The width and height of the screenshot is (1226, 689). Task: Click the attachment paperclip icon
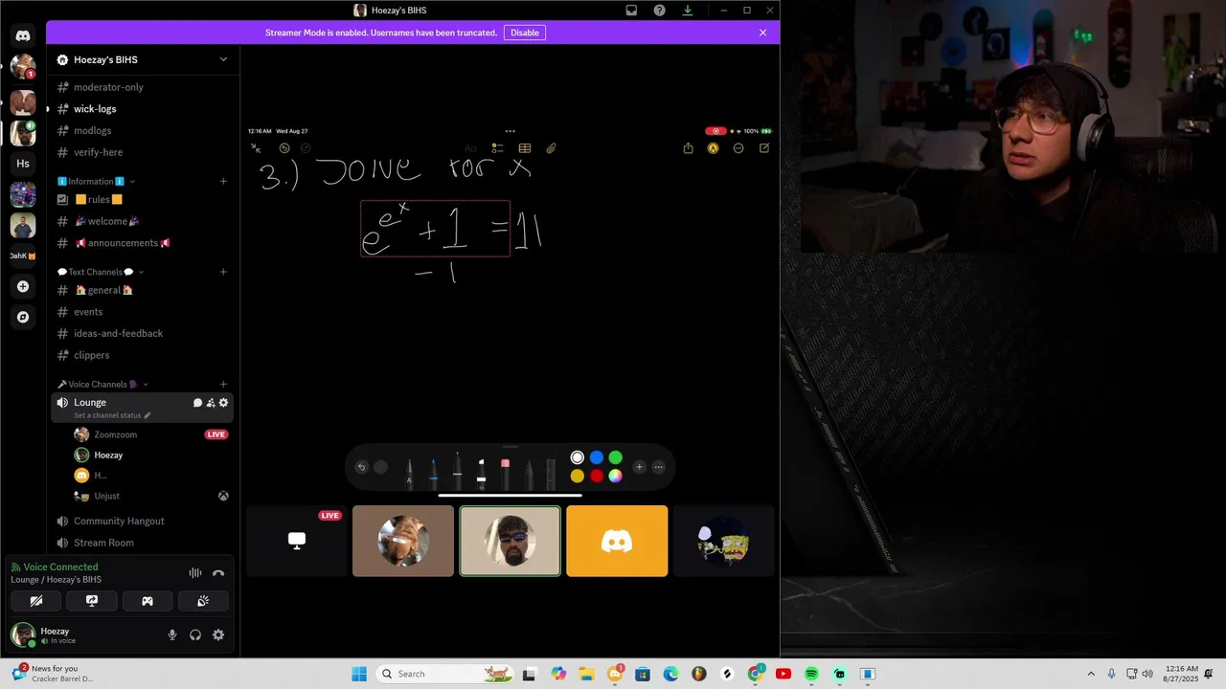click(x=552, y=148)
